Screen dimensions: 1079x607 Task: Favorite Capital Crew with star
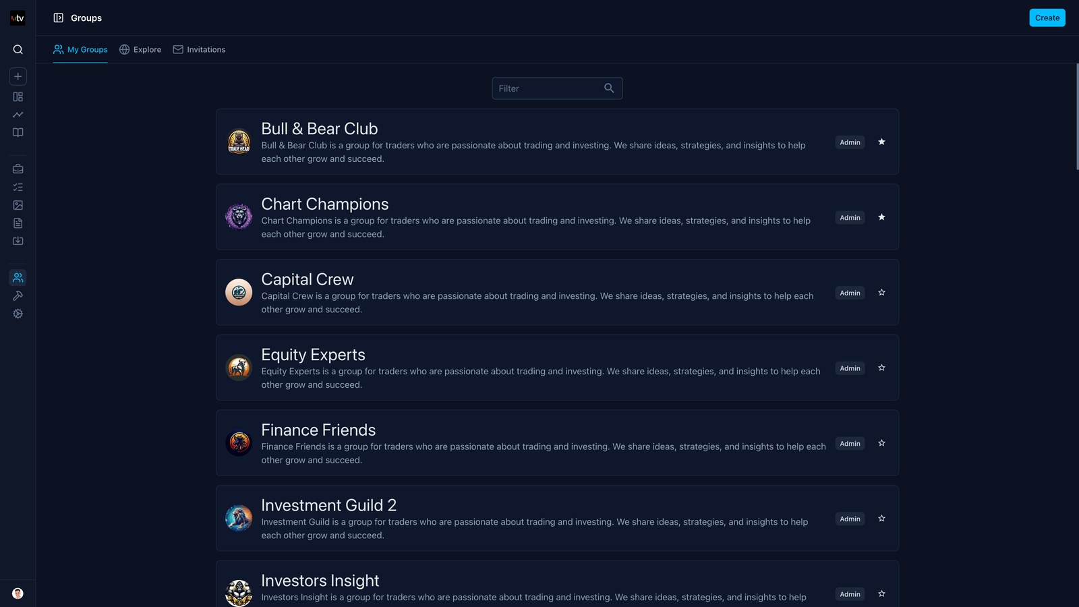tap(881, 293)
